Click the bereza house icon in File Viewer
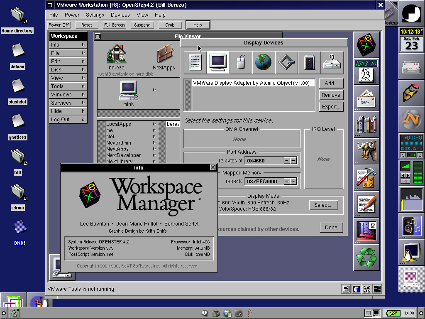Viewport: 425px width, 319px height. coord(117,54)
